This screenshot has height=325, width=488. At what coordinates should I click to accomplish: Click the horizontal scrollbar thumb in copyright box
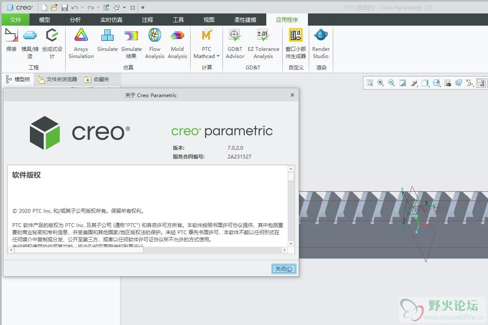tap(79, 250)
